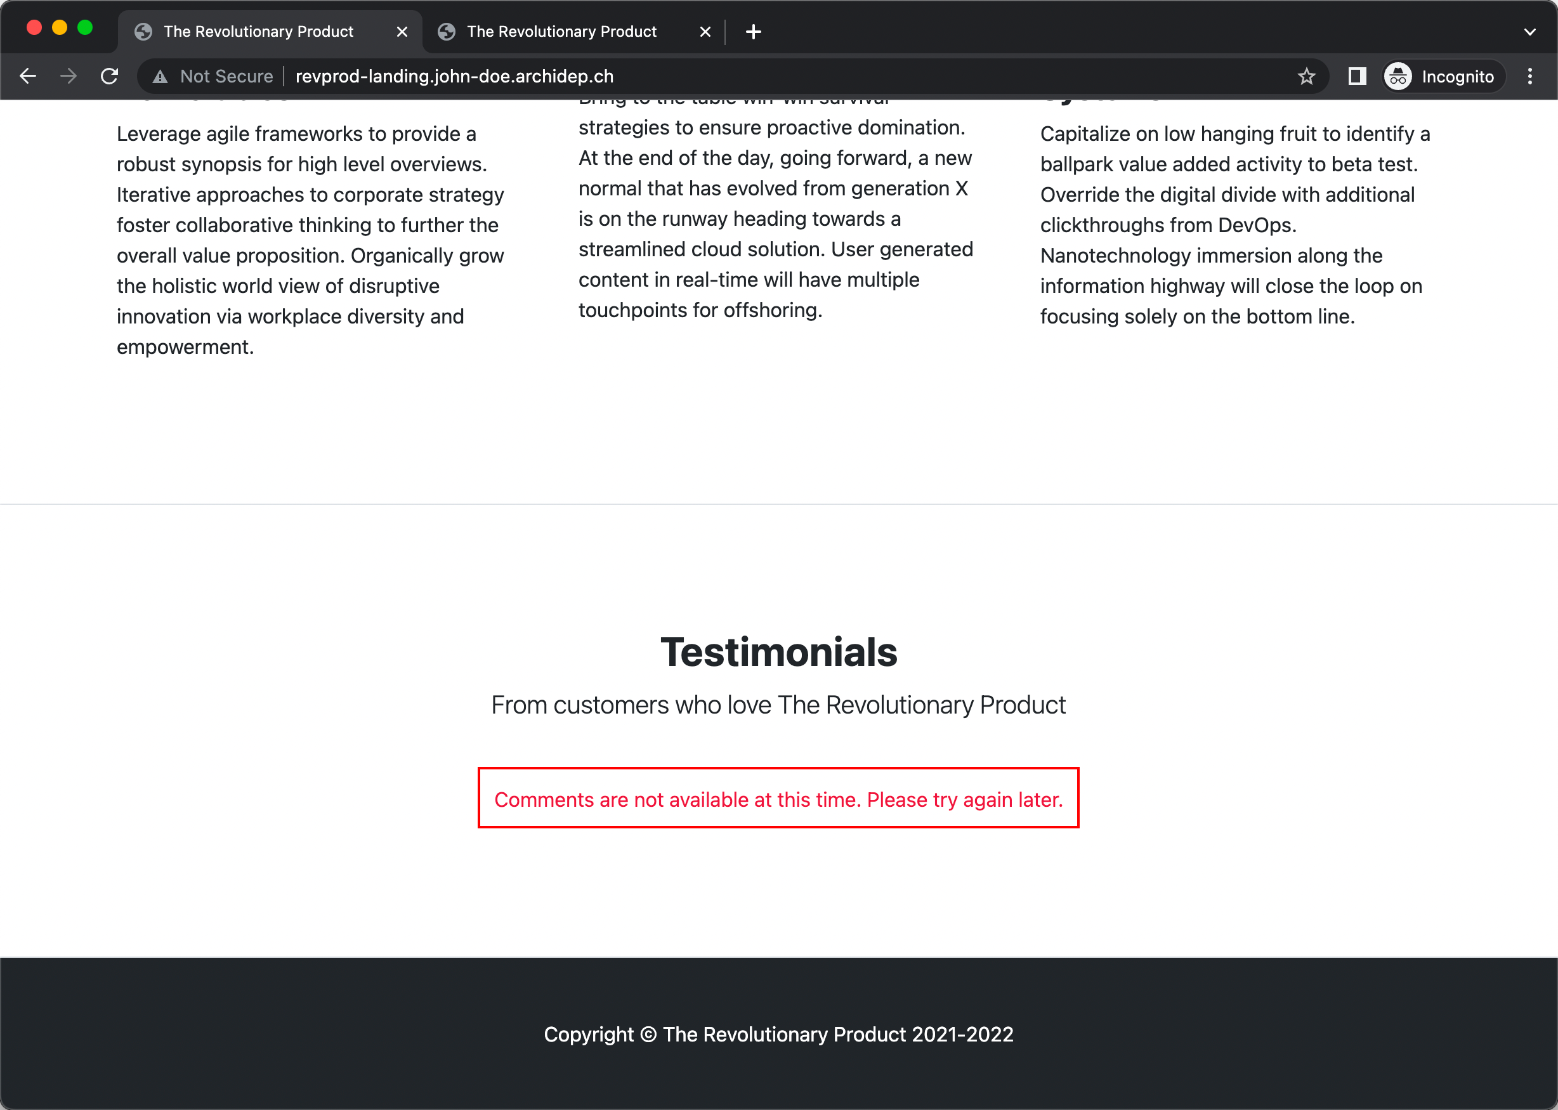Click the Not Secure warning icon
This screenshot has width=1558, height=1110.
[x=160, y=77]
